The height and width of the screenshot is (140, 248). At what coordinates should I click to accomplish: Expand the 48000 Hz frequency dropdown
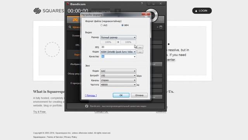(118, 85)
